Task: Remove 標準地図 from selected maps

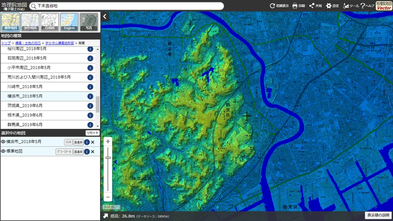Action: click(x=93, y=152)
